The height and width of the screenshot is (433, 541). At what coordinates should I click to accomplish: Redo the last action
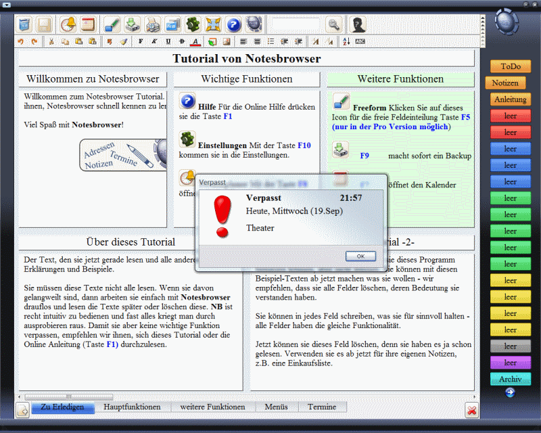[x=34, y=41]
